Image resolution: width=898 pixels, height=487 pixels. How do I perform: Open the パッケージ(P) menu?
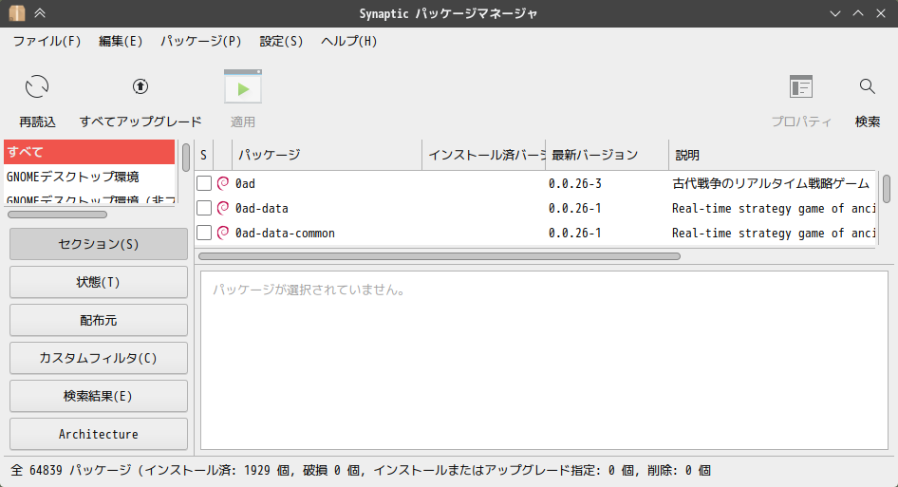tap(201, 41)
